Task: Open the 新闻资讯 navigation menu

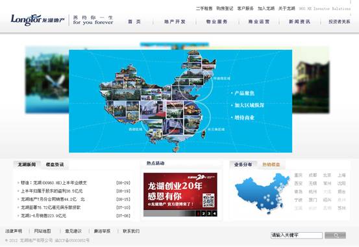Action: [x=299, y=22]
